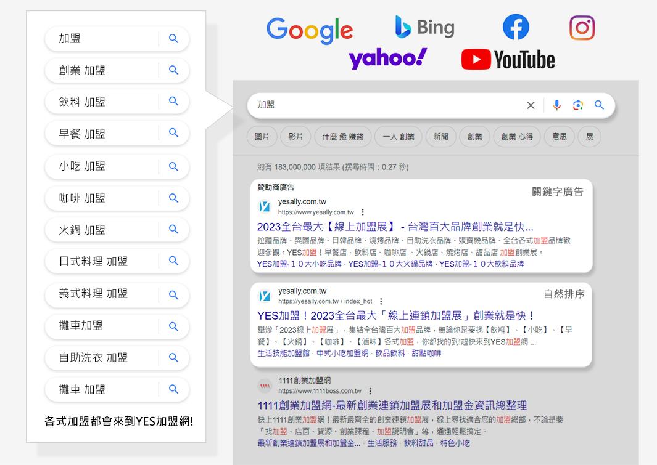Open the three-dot menu on the YES加盟 organic result

[381, 302]
